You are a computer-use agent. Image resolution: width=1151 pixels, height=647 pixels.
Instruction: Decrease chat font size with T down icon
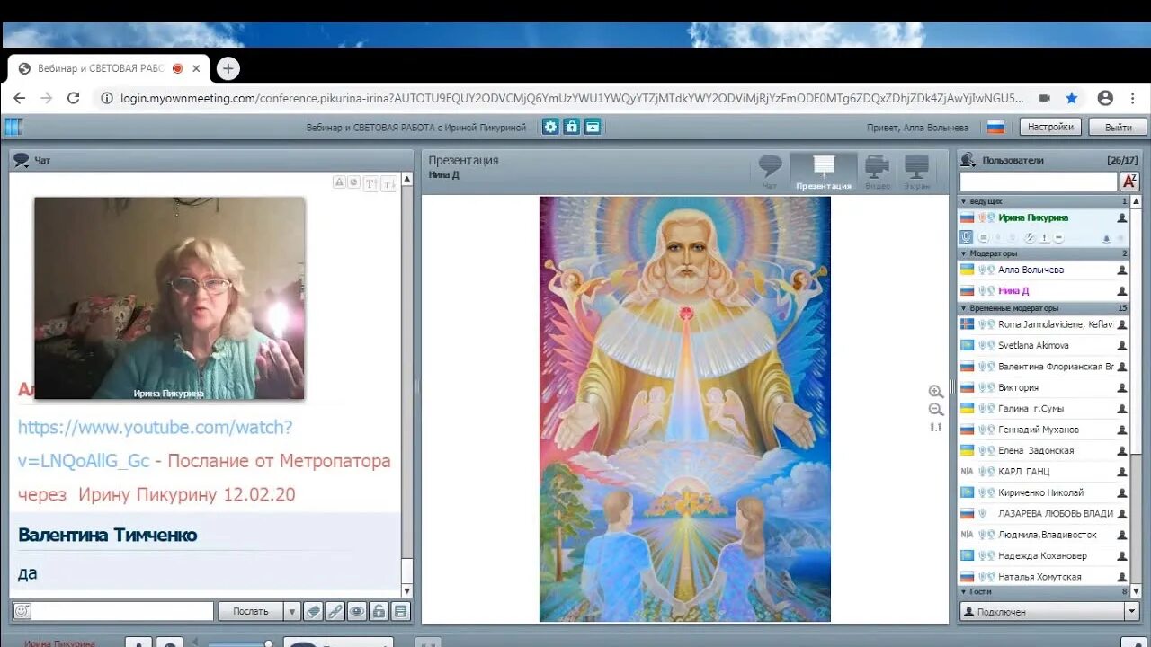tap(388, 183)
